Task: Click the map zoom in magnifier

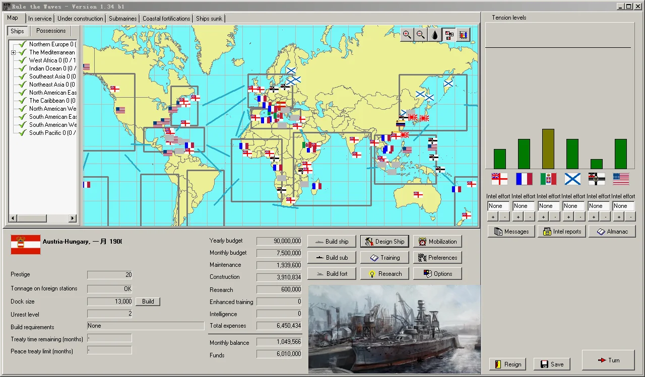Action: [x=407, y=35]
